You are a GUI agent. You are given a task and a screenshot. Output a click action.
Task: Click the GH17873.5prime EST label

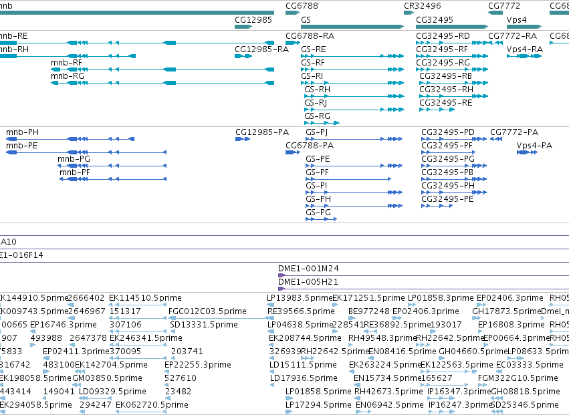pos(507,311)
